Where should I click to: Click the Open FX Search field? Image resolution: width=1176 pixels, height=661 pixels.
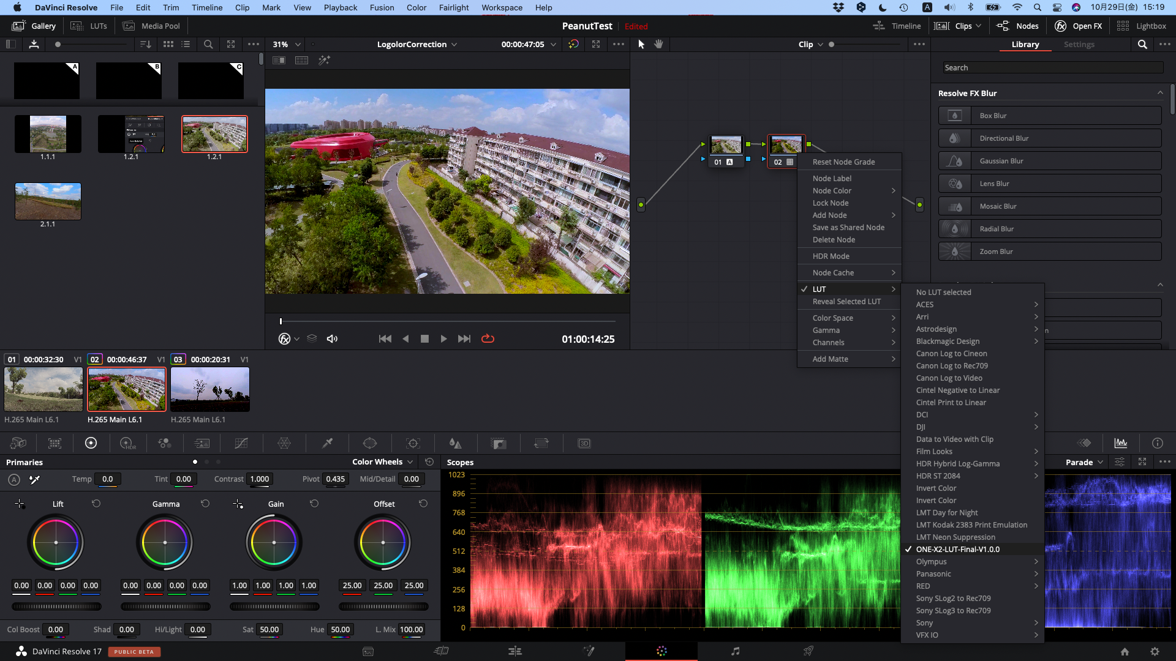pos(1052,67)
